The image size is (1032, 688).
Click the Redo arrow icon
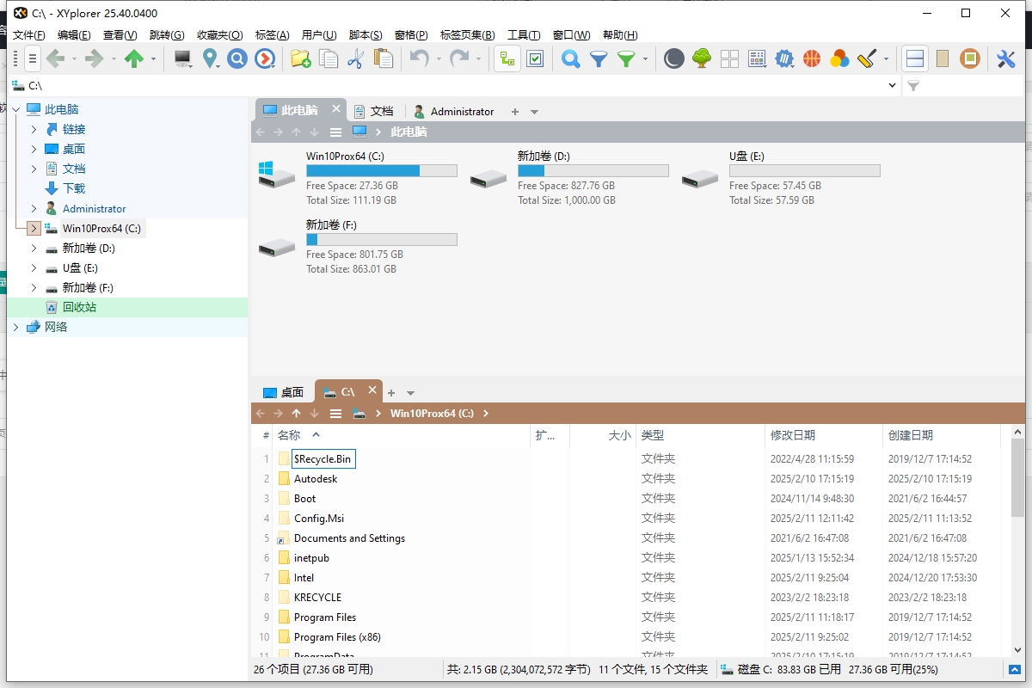[460, 58]
